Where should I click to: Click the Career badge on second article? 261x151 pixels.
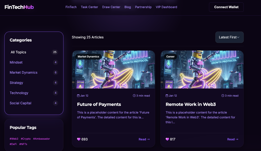coord(170,57)
